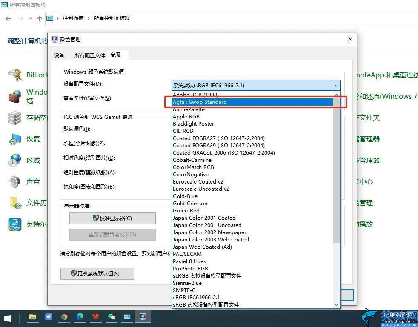Viewport: 418px width, 327px height.
Task: Open File Explorer from the taskbar
Action: (33, 317)
